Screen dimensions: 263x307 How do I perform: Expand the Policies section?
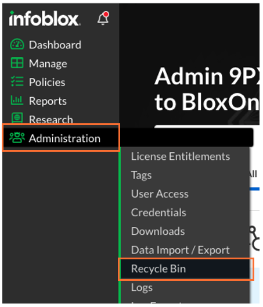coord(47,82)
